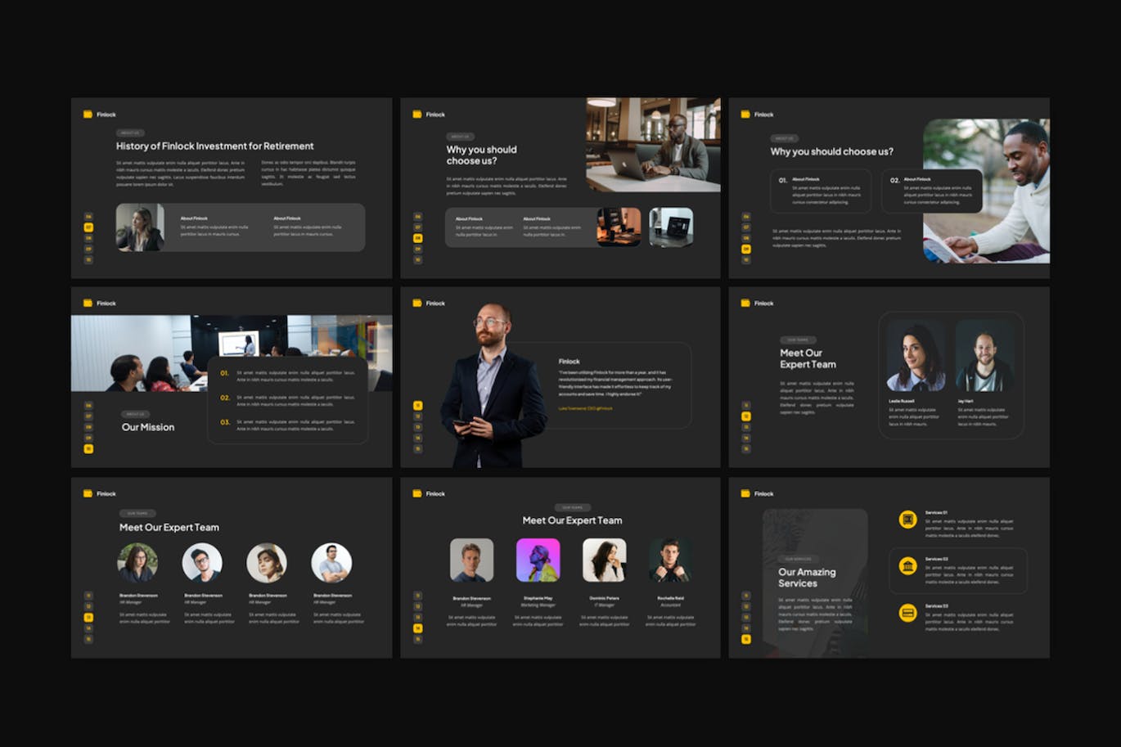The width and height of the screenshot is (1121, 747).
Task: Select the man with laptop cafe photo
Action: coord(653,145)
